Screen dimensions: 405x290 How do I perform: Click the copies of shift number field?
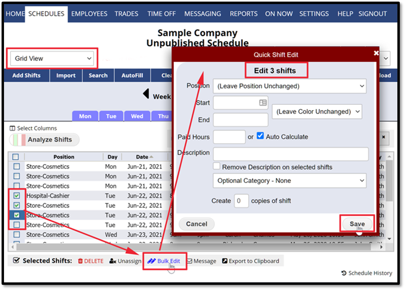(241, 201)
